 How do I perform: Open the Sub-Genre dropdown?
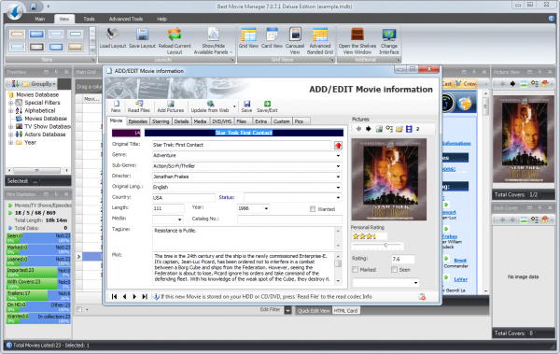click(x=338, y=166)
